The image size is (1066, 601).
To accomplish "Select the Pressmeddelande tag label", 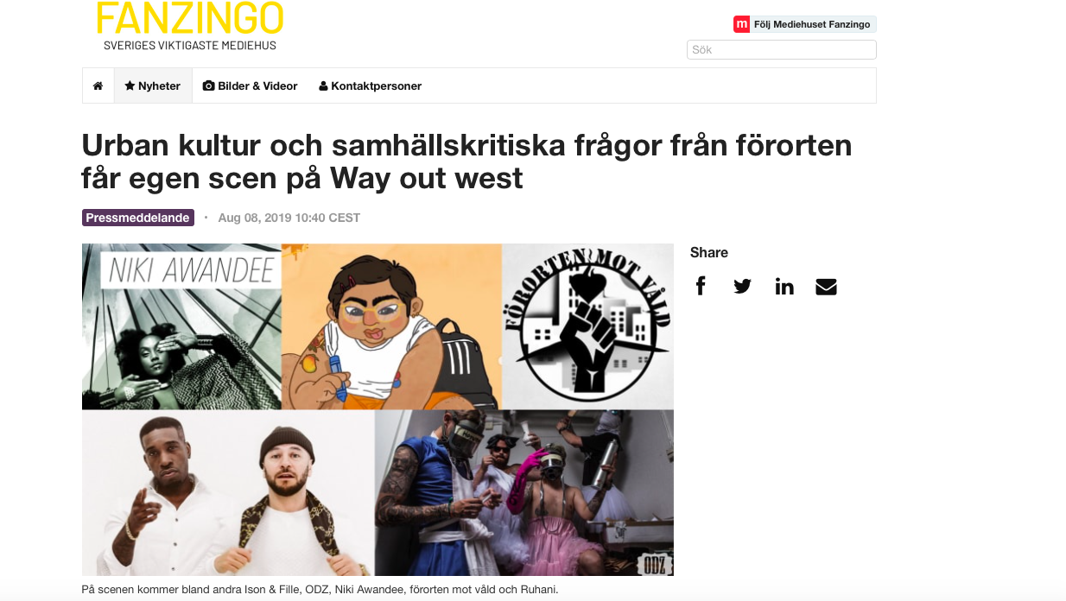I will coord(138,218).
